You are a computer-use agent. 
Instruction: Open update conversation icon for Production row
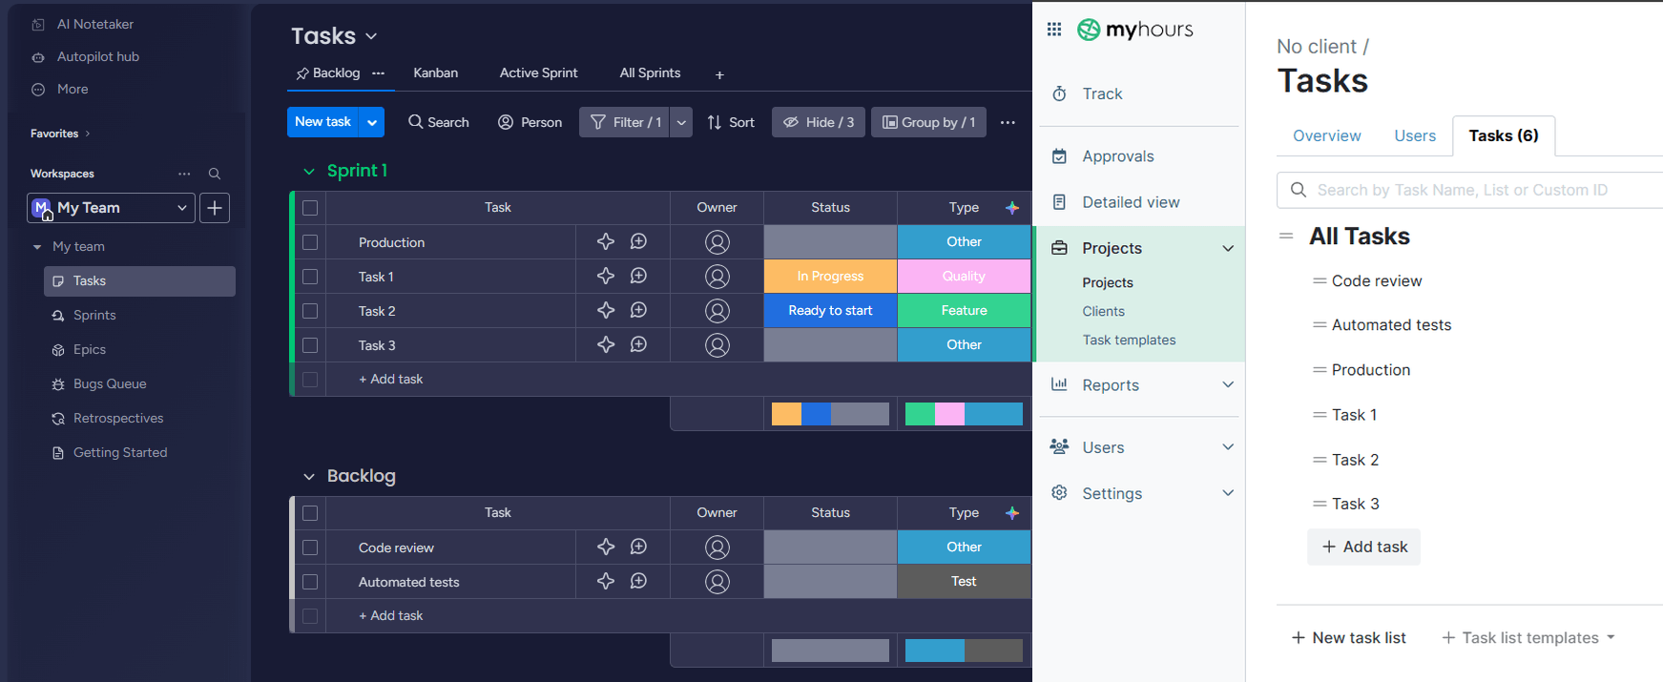pos(639,242)
